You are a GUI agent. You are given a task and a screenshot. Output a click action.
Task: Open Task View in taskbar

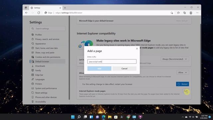[x=85, y=117]
